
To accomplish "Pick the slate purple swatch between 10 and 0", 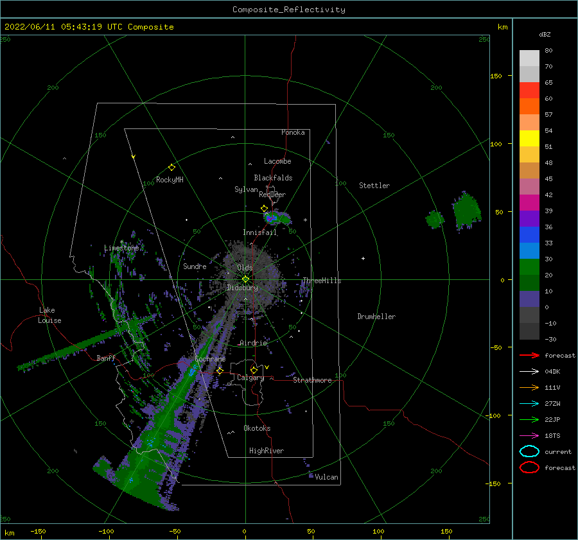I will (x=529, y=299).
